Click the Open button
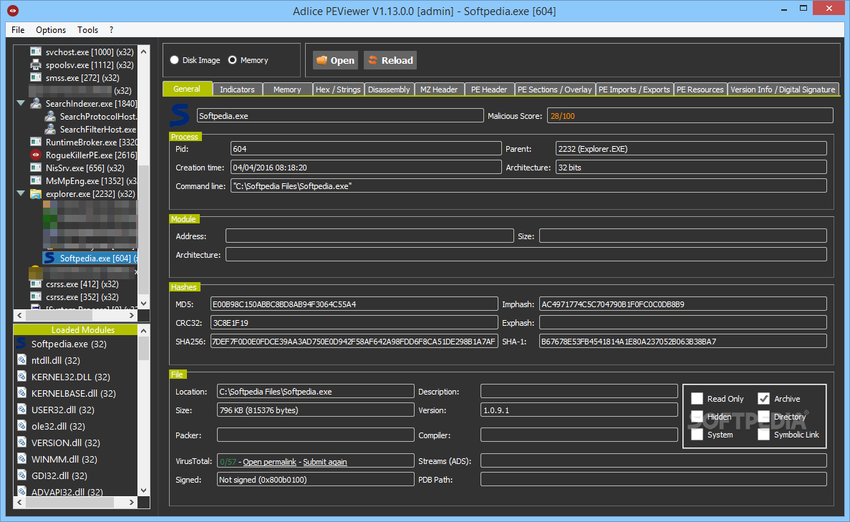850x522 pixels. pyautogui.click(x=336, y=60)
